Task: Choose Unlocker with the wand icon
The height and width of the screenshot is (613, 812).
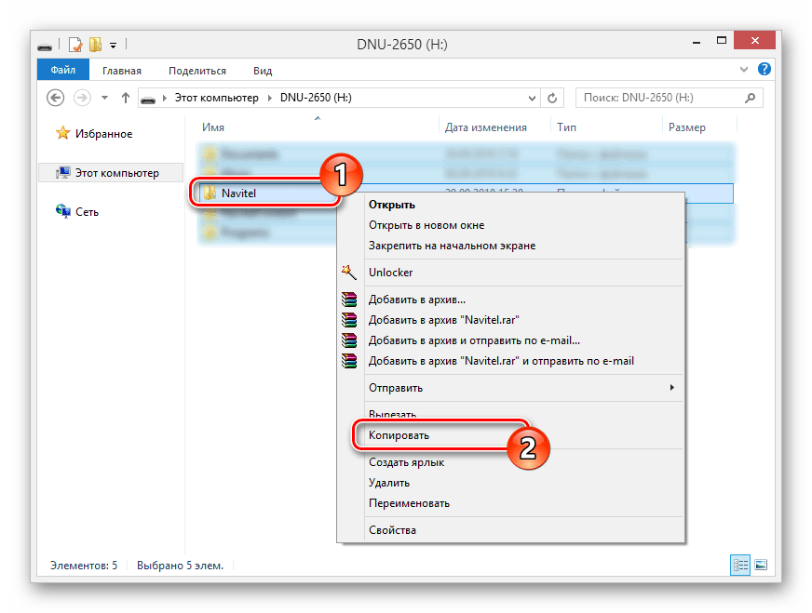Action: [x=390, y=273]
